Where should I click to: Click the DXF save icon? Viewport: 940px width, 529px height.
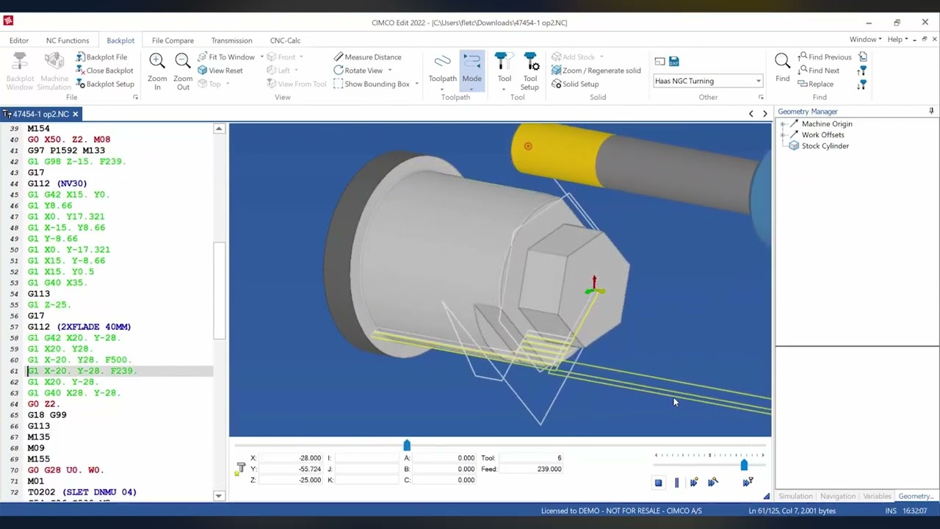[x=674, y=62]
